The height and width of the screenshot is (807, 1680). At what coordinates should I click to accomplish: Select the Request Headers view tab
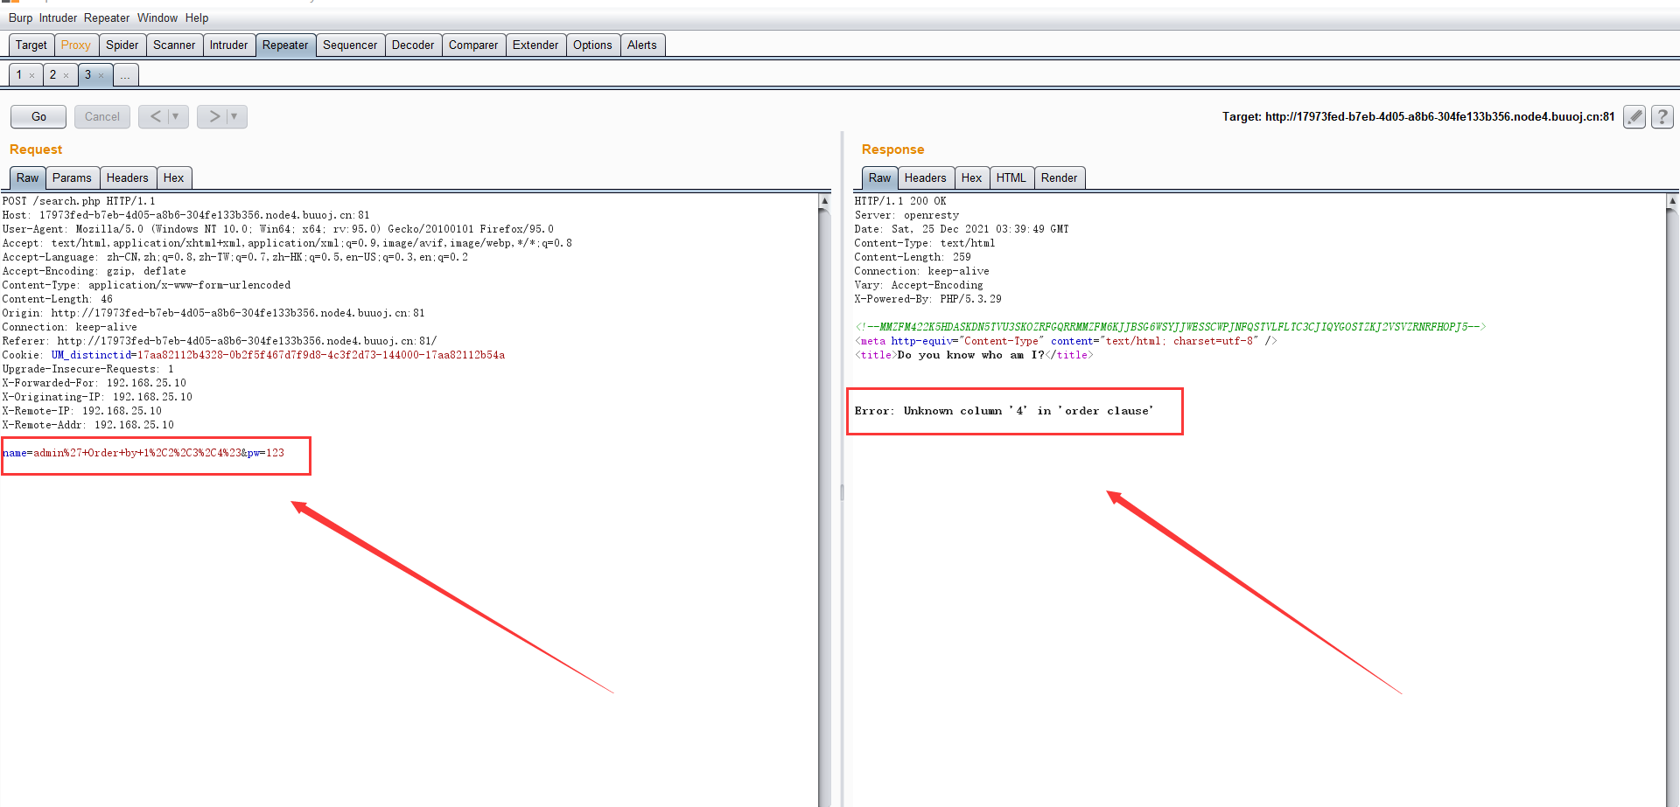pos(128,177)
